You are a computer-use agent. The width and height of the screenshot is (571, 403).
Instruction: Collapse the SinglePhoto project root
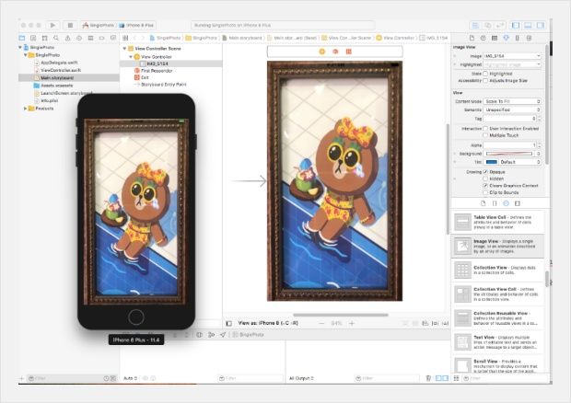[x=20, y=47]
